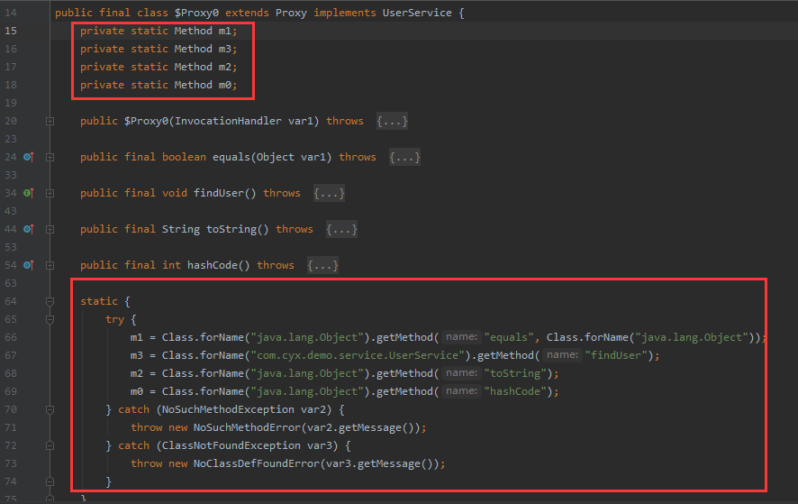Collapse the static block on line 64
Screen dimensions: 798x504
pos(50,301)
